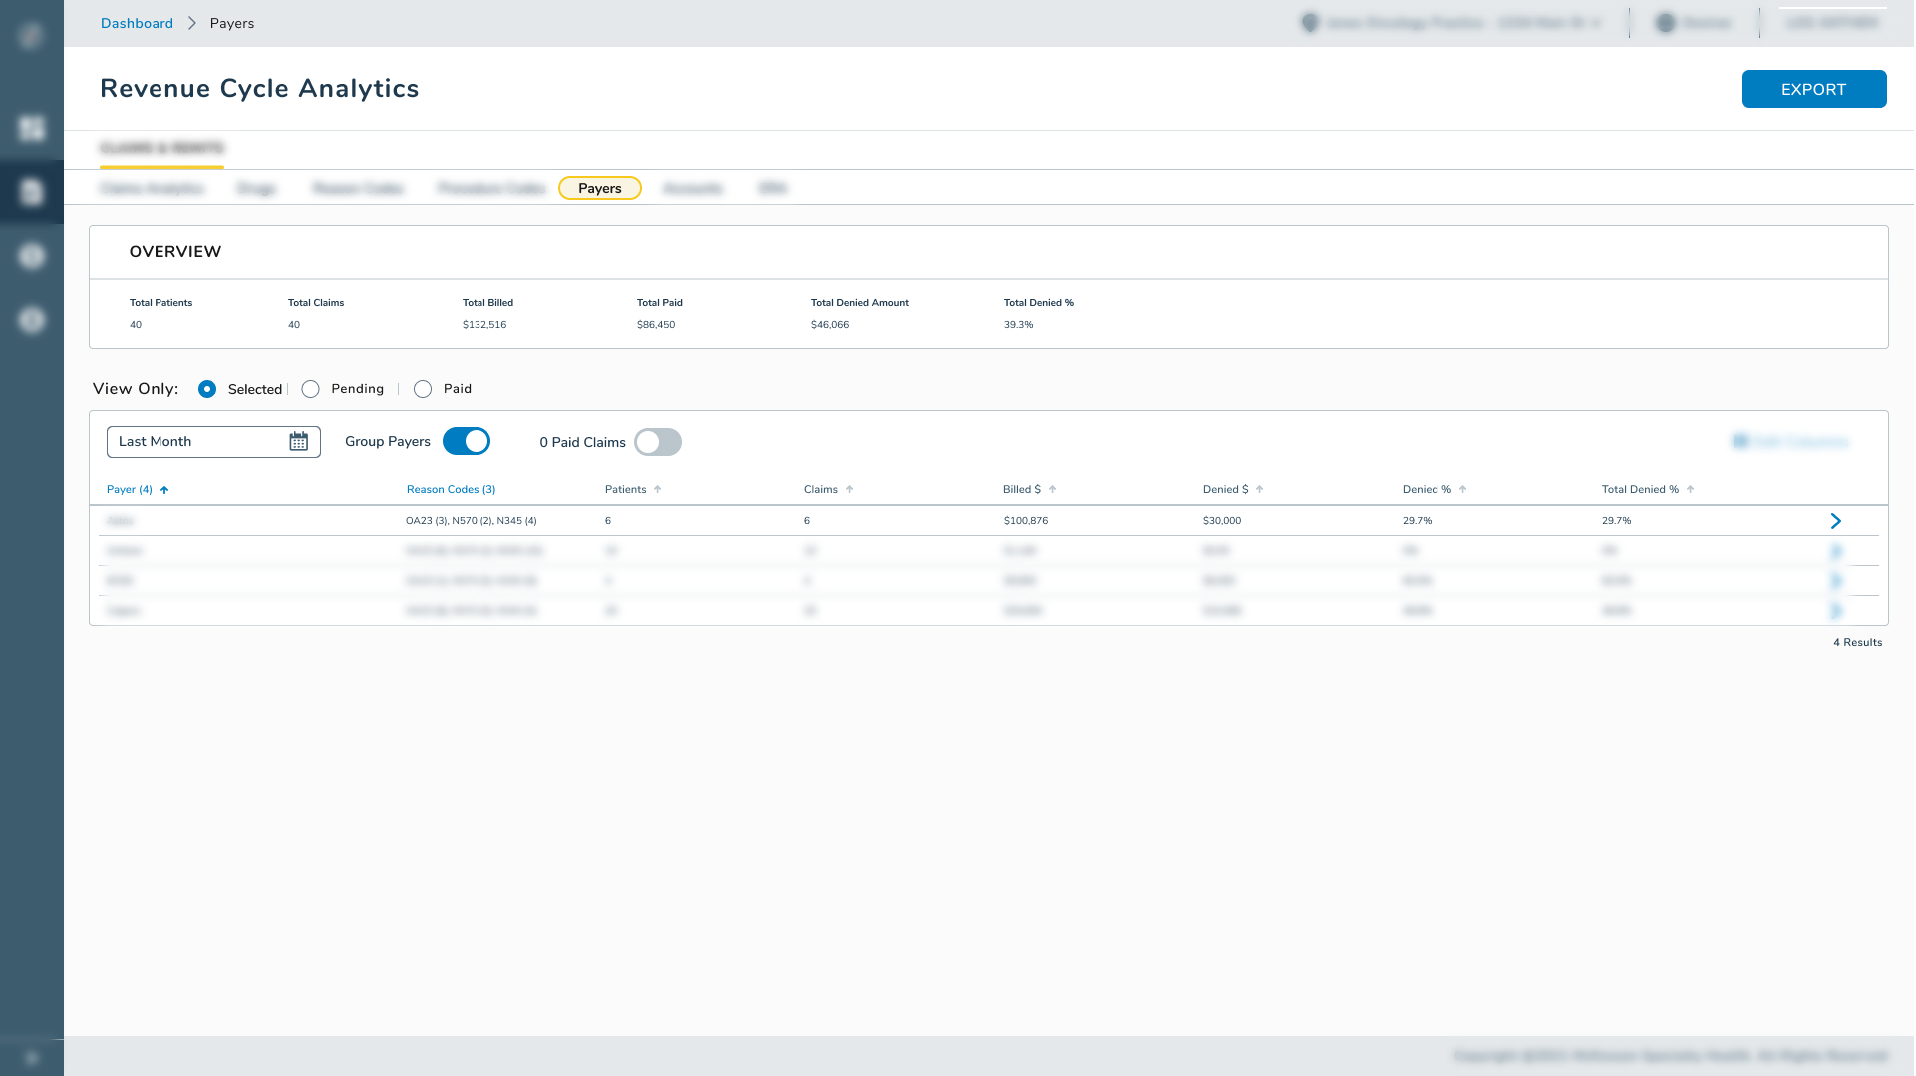Enable the 0 Paid Claims toggle
Screen dimensions: 1916x1076
[x=658, y=442]
